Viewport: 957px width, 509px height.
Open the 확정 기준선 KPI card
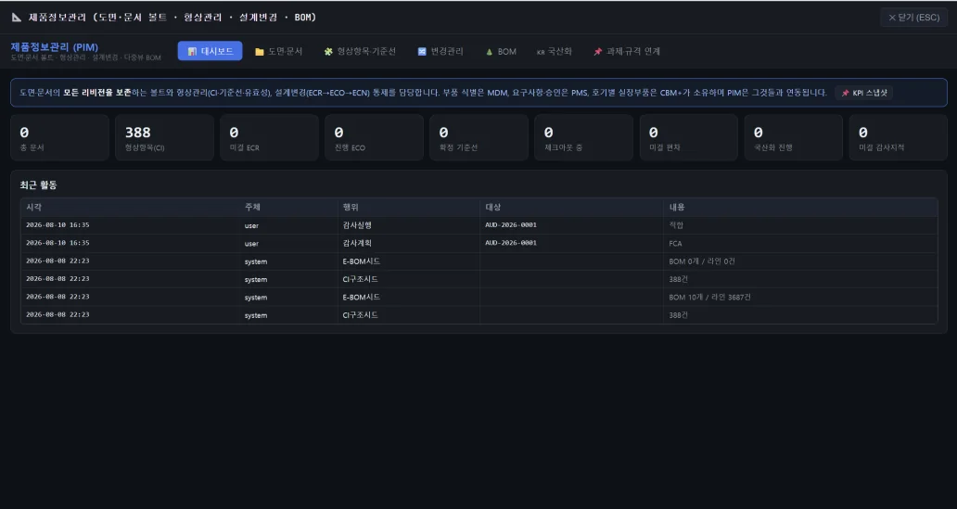point(479,137)
